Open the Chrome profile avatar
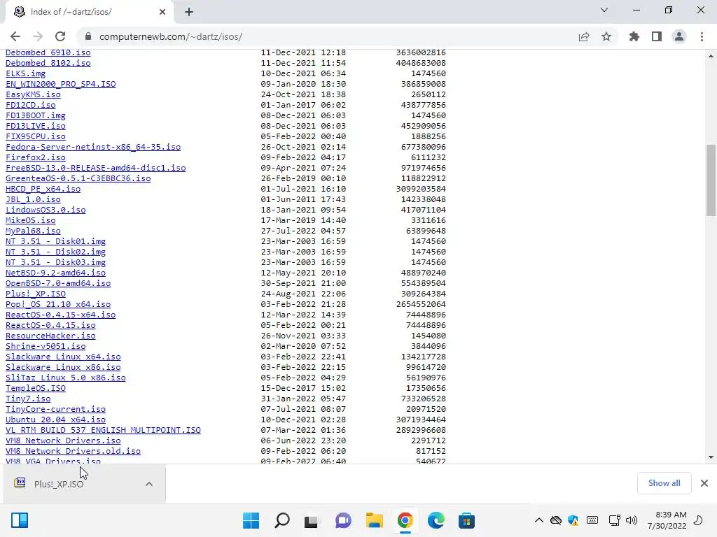Viewport: 717px width, 537px height. (679, 36)
